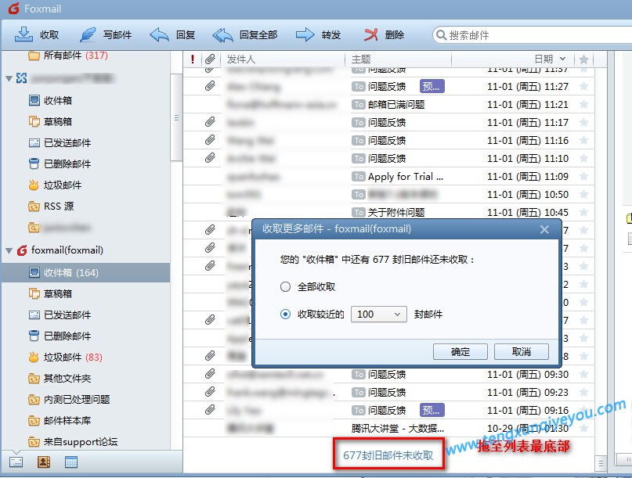Viewport: 632px width, 478px height.
Task: Open 草稿箱 under the first account
Action: coord(50,121)
